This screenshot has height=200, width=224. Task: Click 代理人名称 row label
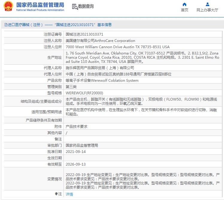click(53, 68)
